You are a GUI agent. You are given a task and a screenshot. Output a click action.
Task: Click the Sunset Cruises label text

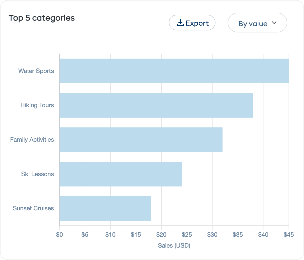(x=33, y=208)
